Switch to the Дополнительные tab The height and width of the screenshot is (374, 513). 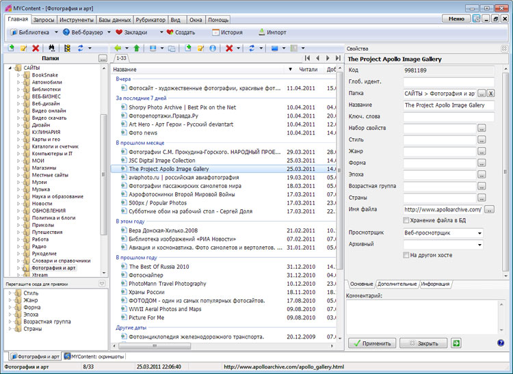(397, 283)
